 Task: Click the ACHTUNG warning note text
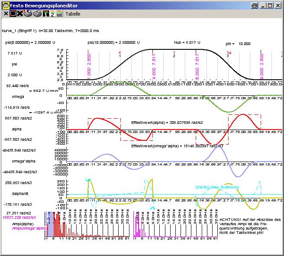coord(250,226)
